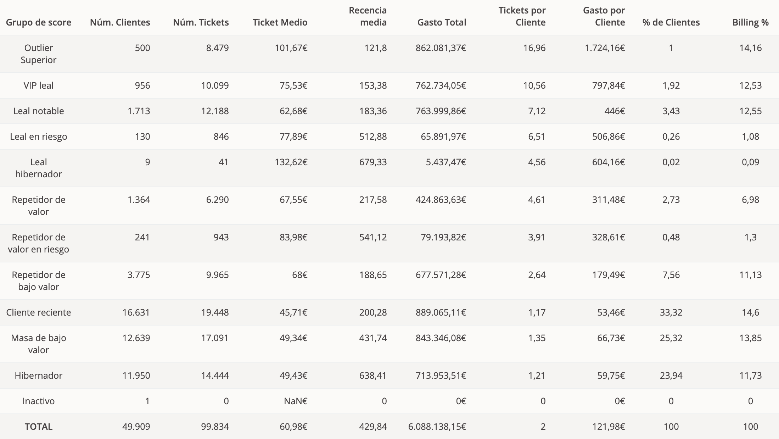Click the Grupo de score column header
Screen dimensions: 779x439
click(x=39, y=22)
